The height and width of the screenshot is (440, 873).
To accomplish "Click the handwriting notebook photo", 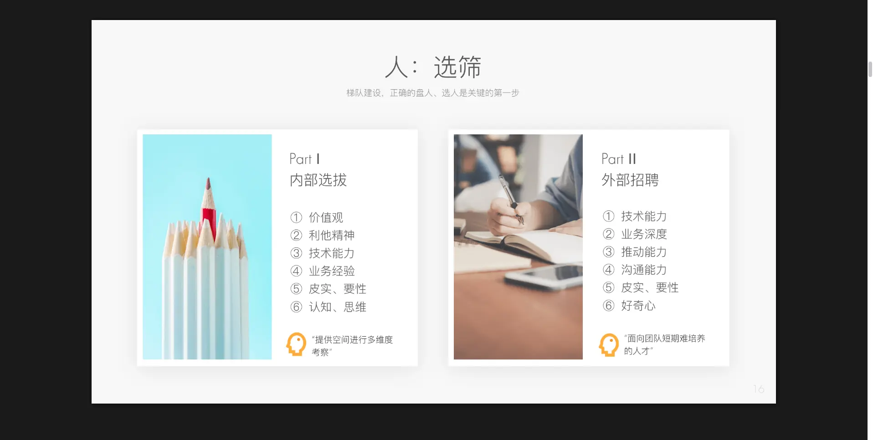I will [518, 247].
